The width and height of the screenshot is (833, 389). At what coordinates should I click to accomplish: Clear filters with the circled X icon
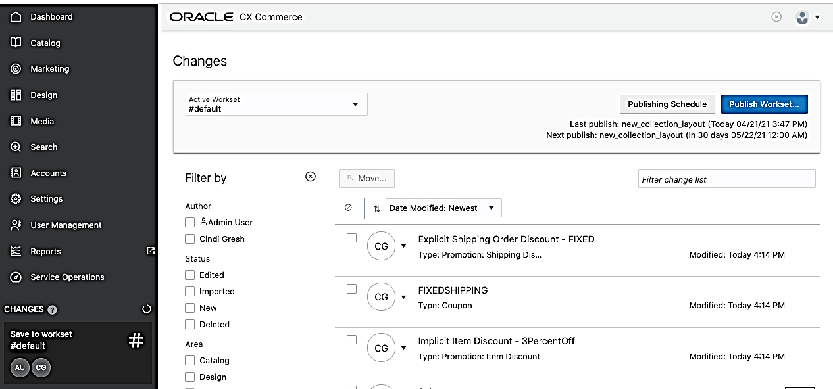(311, 177)
